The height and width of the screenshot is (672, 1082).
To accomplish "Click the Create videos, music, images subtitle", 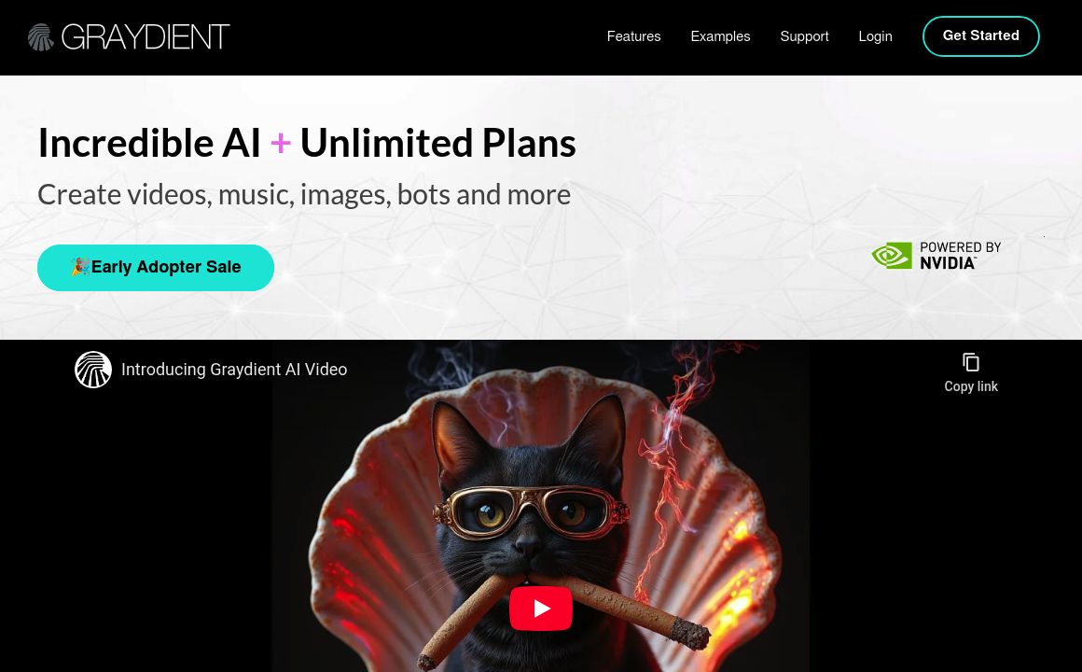I will click(x=304, y=195).
